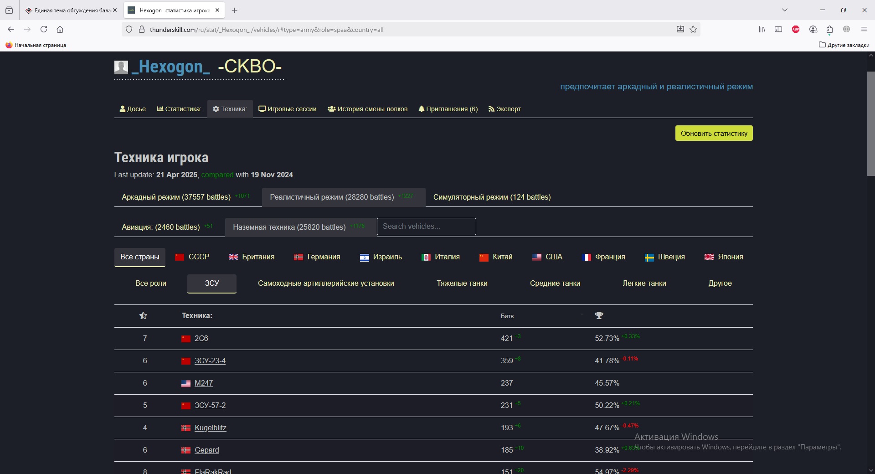
Task: Select the Тяжелые танки role filter
Action: click(x=462, y=283)
